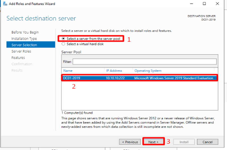227x150 pixels.
Task: Choose 'Select a virtual hard disk' option
Action: [63, 44]
